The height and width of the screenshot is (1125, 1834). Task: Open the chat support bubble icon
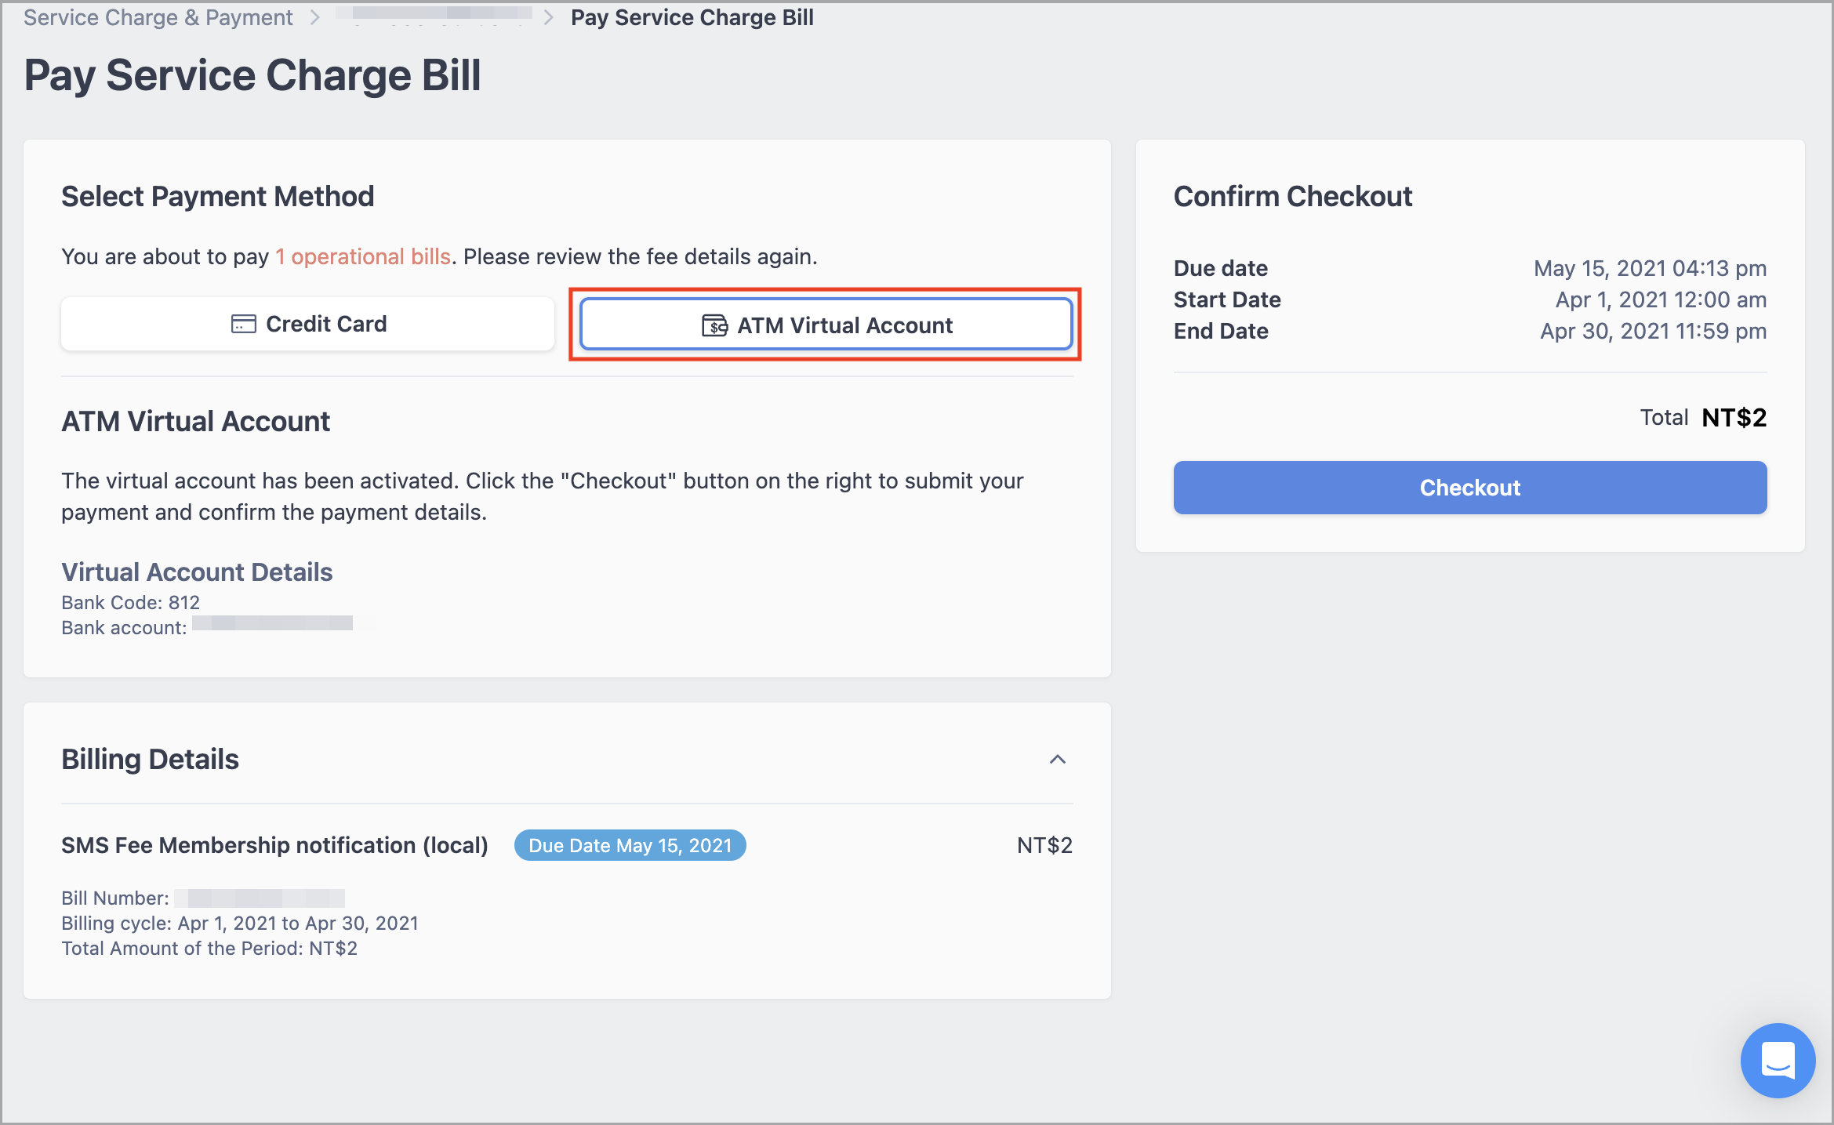coord(1778,1060)
